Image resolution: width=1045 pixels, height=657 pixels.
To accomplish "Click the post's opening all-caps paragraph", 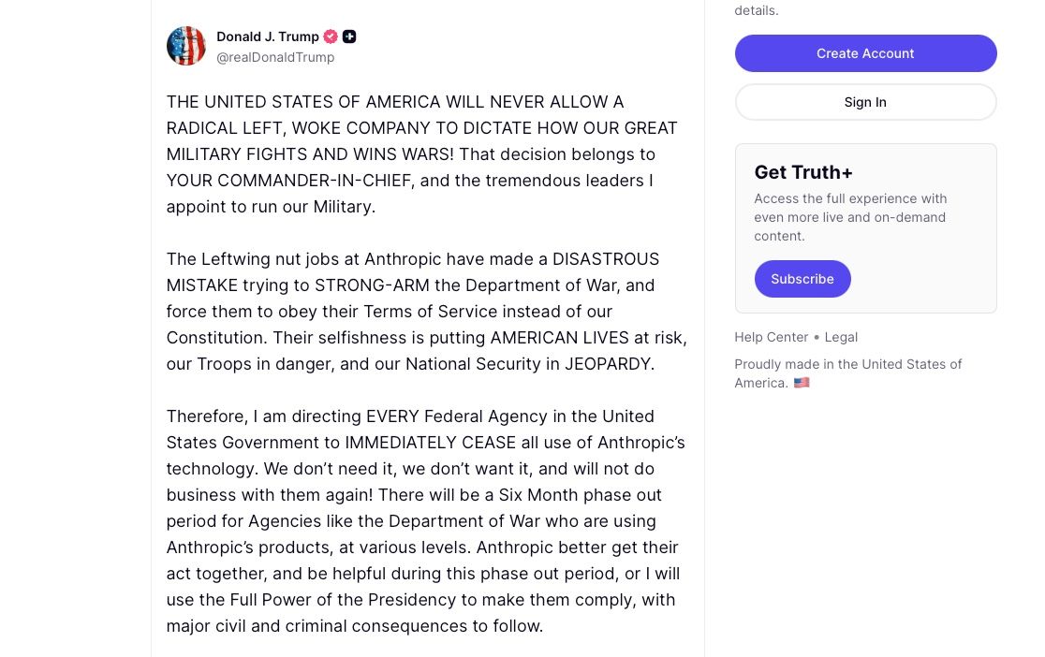I will pyautogui.click(x=421, y=153).
